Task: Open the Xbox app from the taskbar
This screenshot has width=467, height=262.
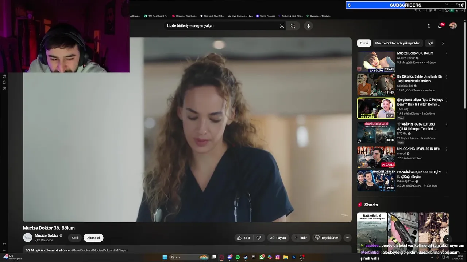Action: pyautogui.click(x=262, y=257)
